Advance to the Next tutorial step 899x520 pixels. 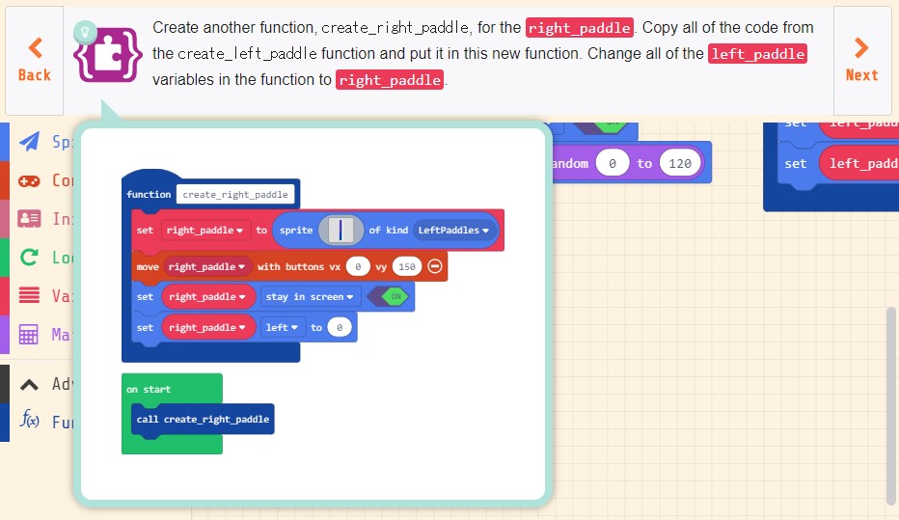861,60
